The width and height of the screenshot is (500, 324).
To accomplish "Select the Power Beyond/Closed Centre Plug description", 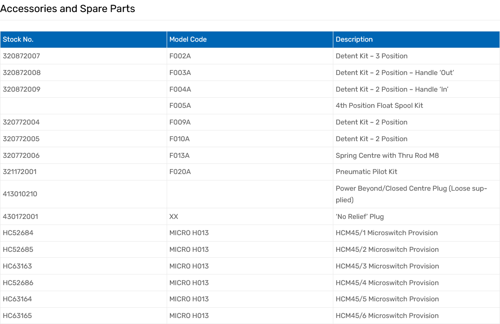I will [x=411, y=194].
